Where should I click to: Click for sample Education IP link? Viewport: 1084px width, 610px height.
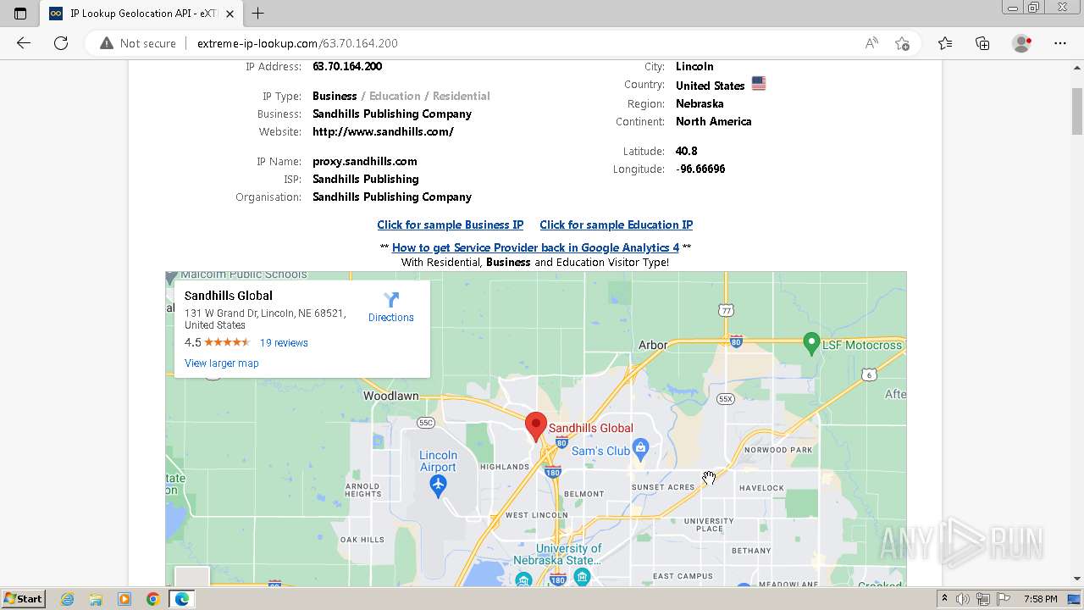coord(617,225)
